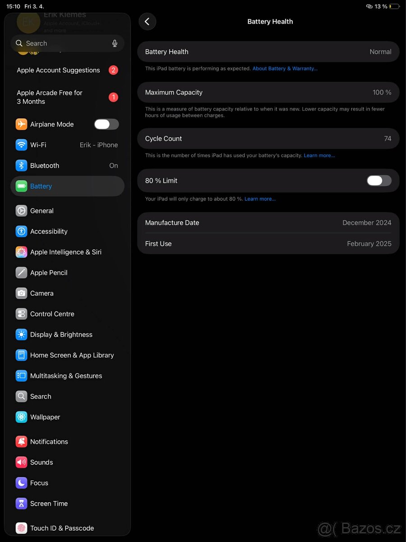
Task: Toggle Bluetooth from the sidebar row
Action: 68,165
